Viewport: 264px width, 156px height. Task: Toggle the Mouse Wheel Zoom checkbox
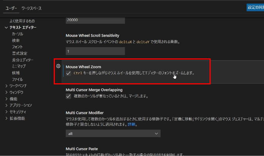point(68,73)
